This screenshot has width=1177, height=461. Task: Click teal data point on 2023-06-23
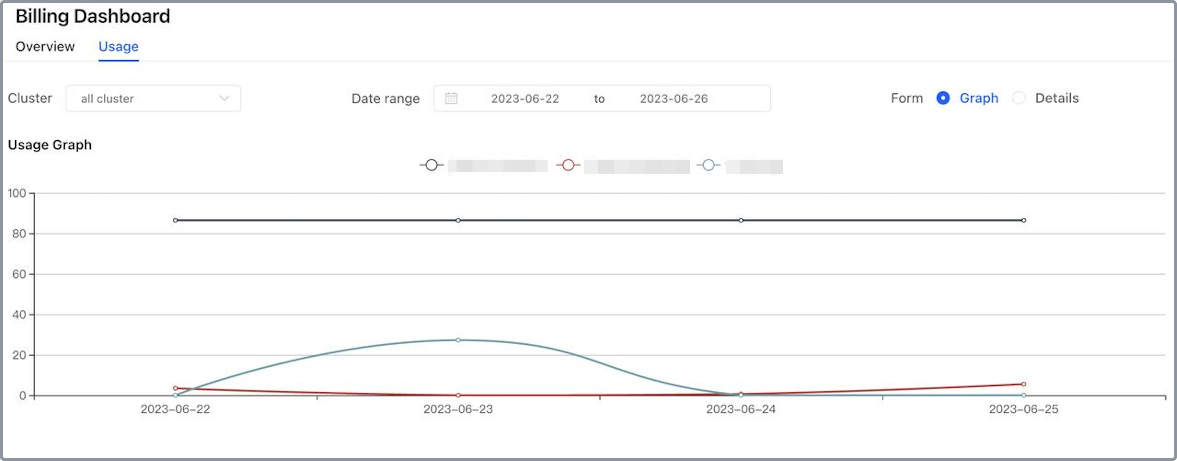click(x=458, y=340)
